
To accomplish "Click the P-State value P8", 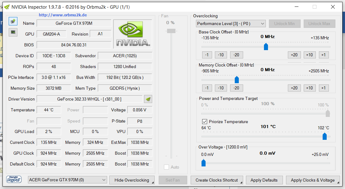I will coord(140,121).
